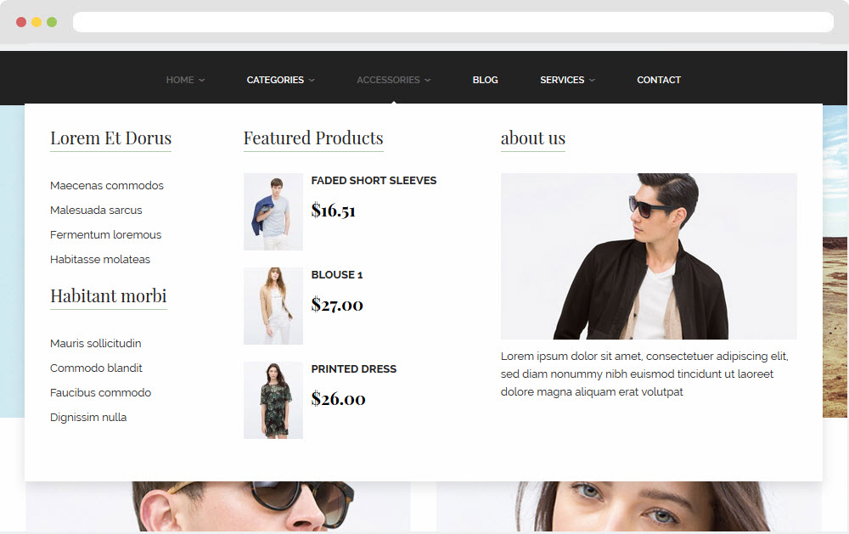
Task: Click the about us heading
Action: [x=533, y=138]
